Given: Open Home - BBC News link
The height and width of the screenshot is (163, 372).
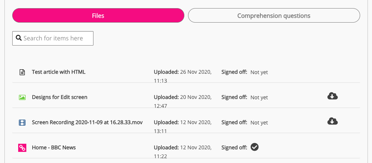Looking at the screenshot, I should click(x=54, y=147).
